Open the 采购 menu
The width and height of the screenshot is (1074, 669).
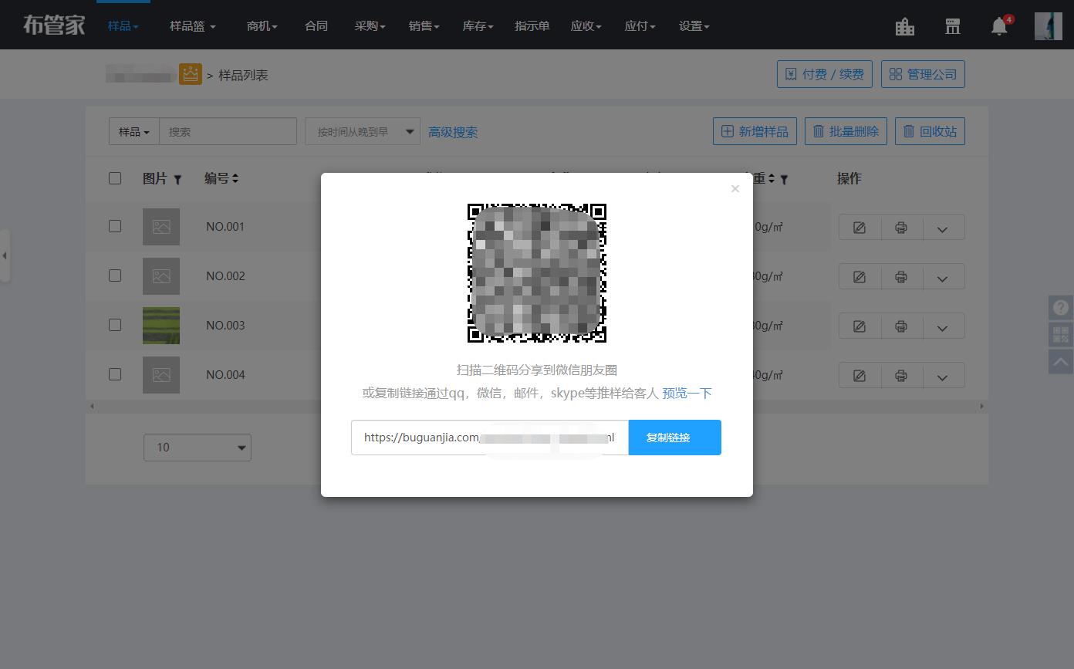[370, 26]
